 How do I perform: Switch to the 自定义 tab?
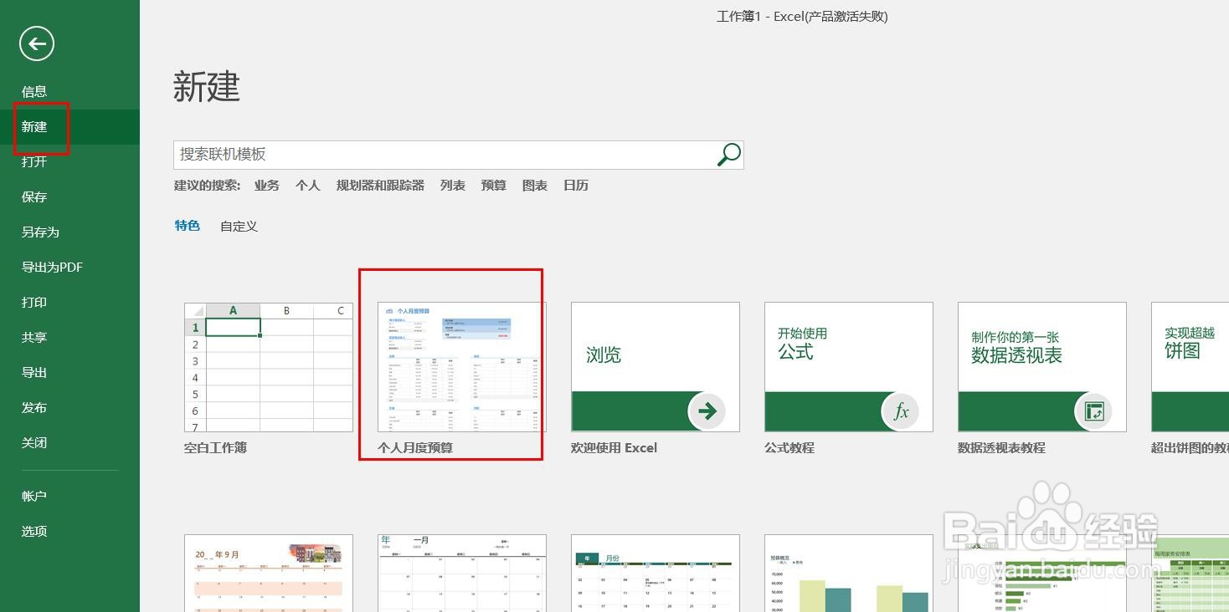click(239, 227)
